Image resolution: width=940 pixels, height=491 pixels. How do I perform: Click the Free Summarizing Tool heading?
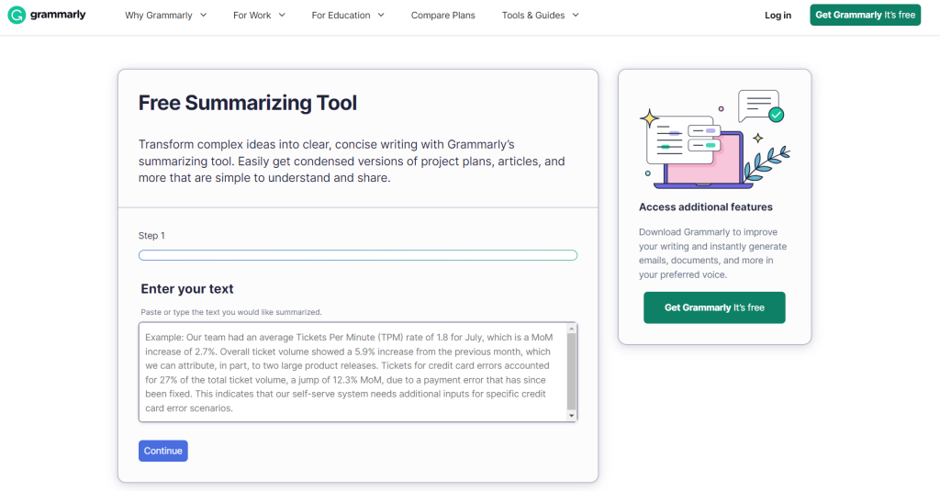pos(248,103)
